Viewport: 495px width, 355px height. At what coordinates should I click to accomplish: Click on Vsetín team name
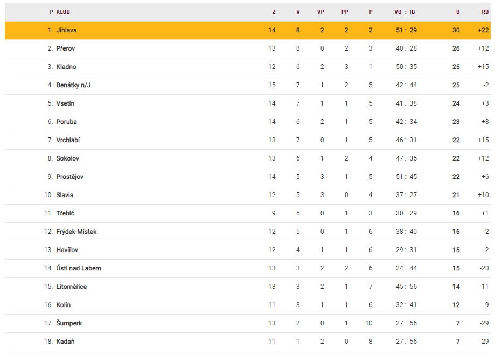[66, 103]
